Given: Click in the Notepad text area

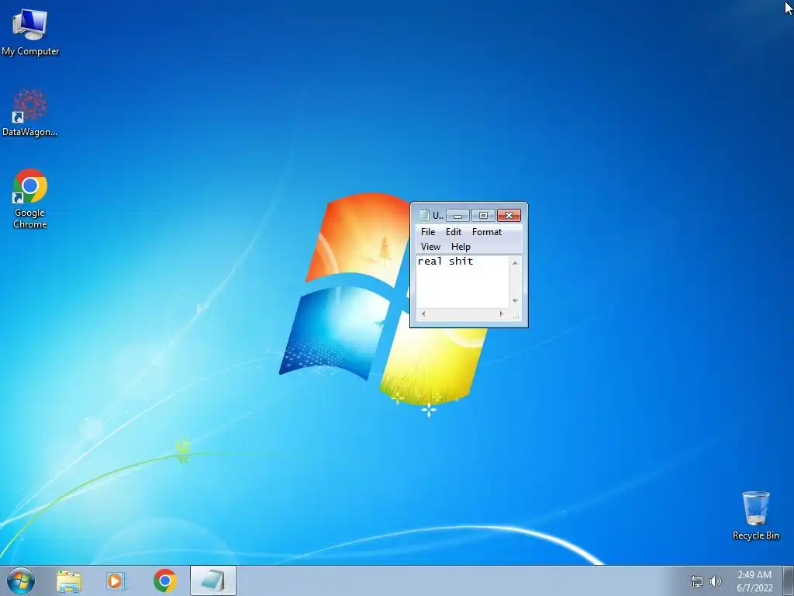Looking at the screenshot, I should (x=462, y=282).
